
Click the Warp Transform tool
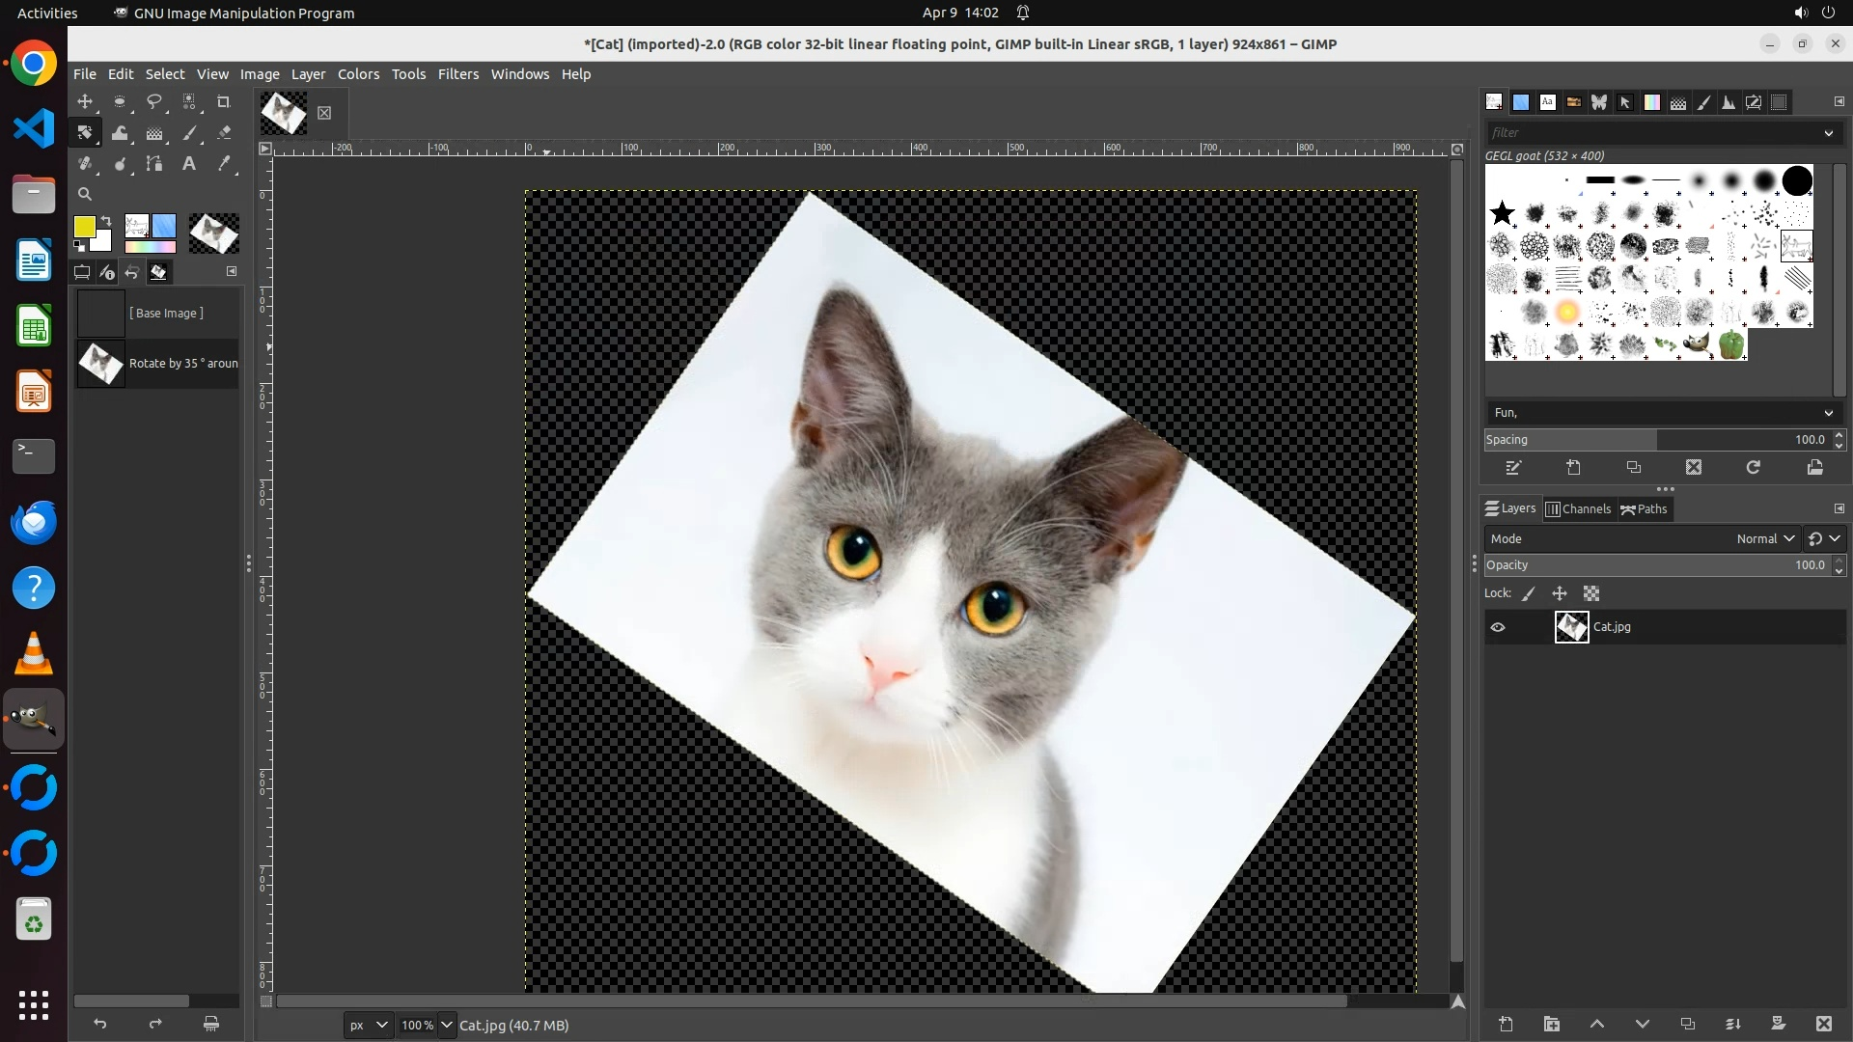[120, 133]
